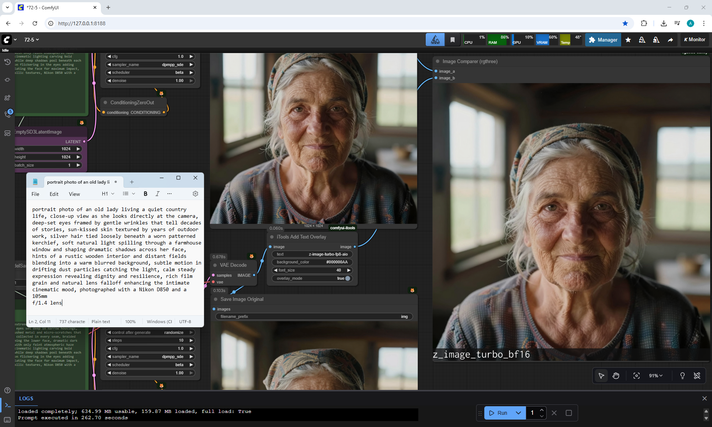Collapse the Image Comparer node via its dot

click(x=438, y=62)
